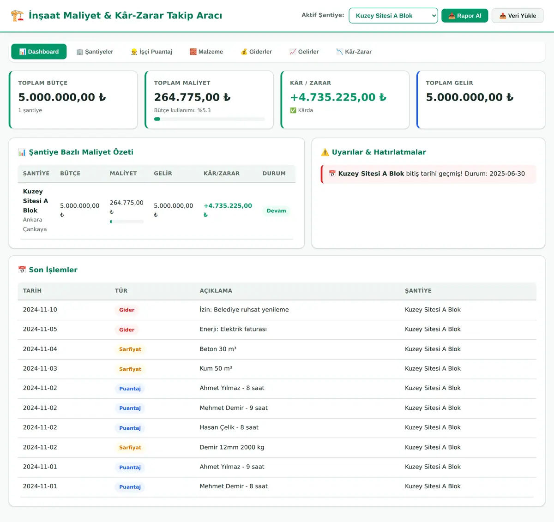Click the budget usage progress bar in Toplam Maliyet
Viewport: 554px width, 522px height.
tap(210, 119)
